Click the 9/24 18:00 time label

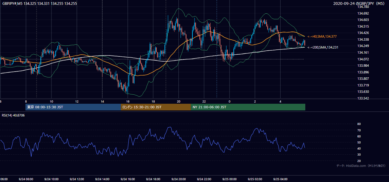(x=153, y=179)
